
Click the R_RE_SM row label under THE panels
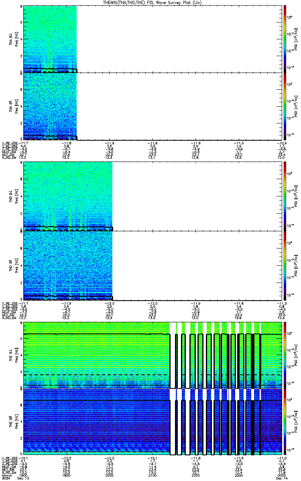point(9,472)
